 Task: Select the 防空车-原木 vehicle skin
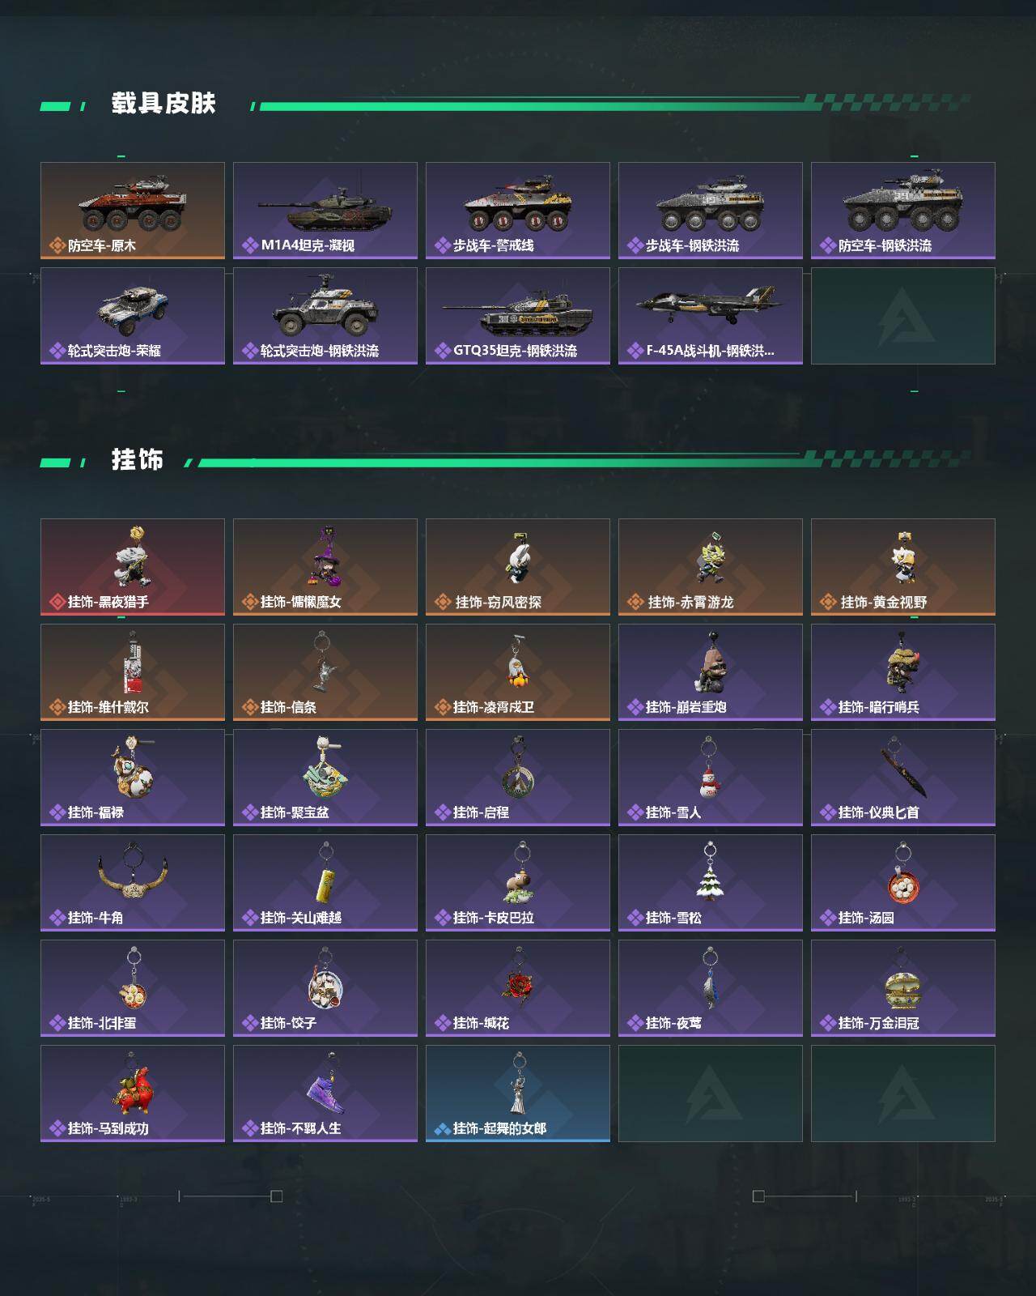[133, 211]
